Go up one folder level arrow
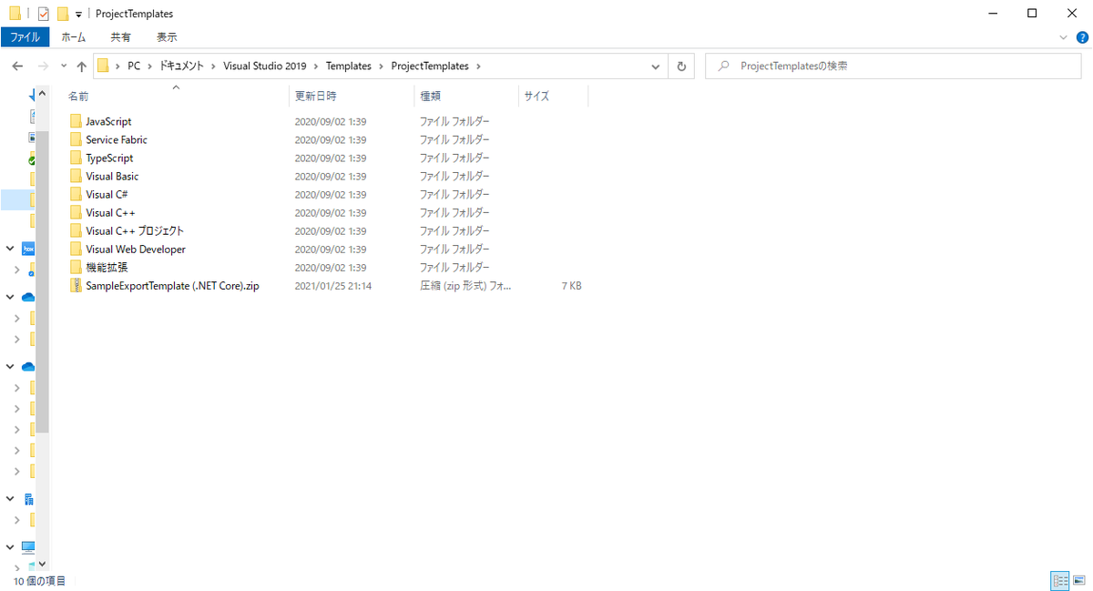This screenshot has width=1093, height=591. click(82, 66)
